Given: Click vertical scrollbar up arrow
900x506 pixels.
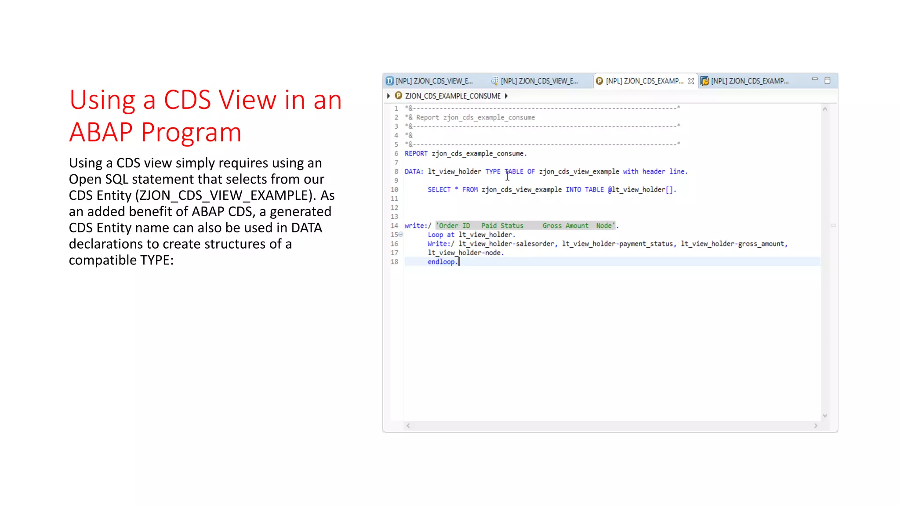Looking at the screenshot, I should point(825,109).
